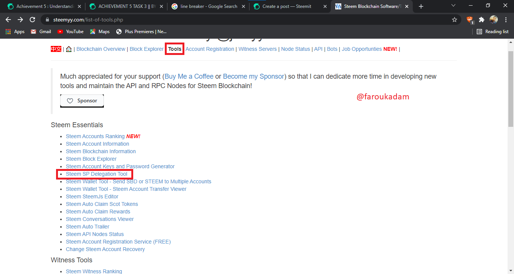Screen dimensions: 514x274
Task: Open the Steem Block Explorer tool link
Action: coord(91,159)
